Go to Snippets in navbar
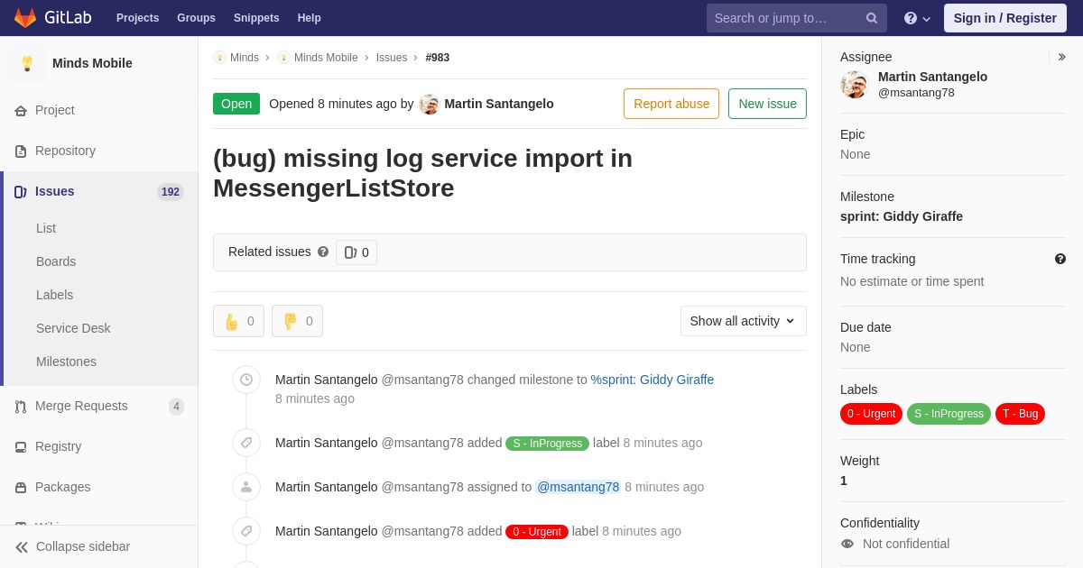Screen dimensions: 1083x568 click(256, 18)
